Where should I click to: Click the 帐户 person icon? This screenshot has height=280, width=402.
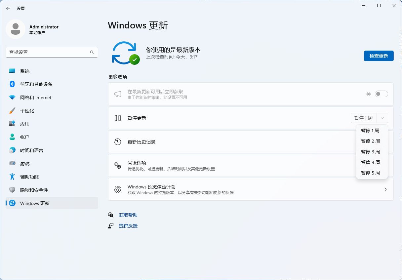click(x=12, y=137)
